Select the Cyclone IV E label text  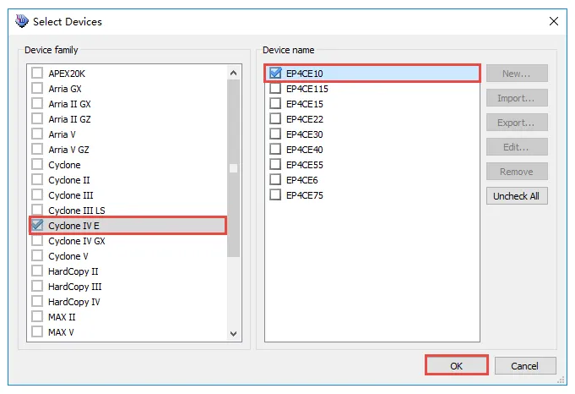[73, 226]
